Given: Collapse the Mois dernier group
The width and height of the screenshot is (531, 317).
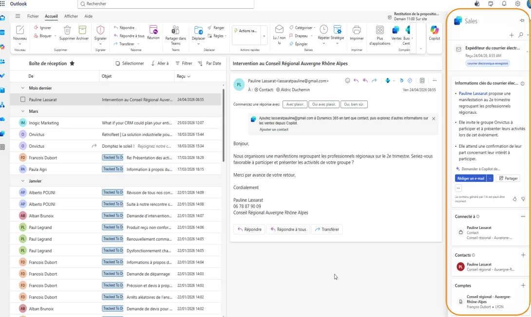Looking at the screenshot, I should (x=23, y=88).
